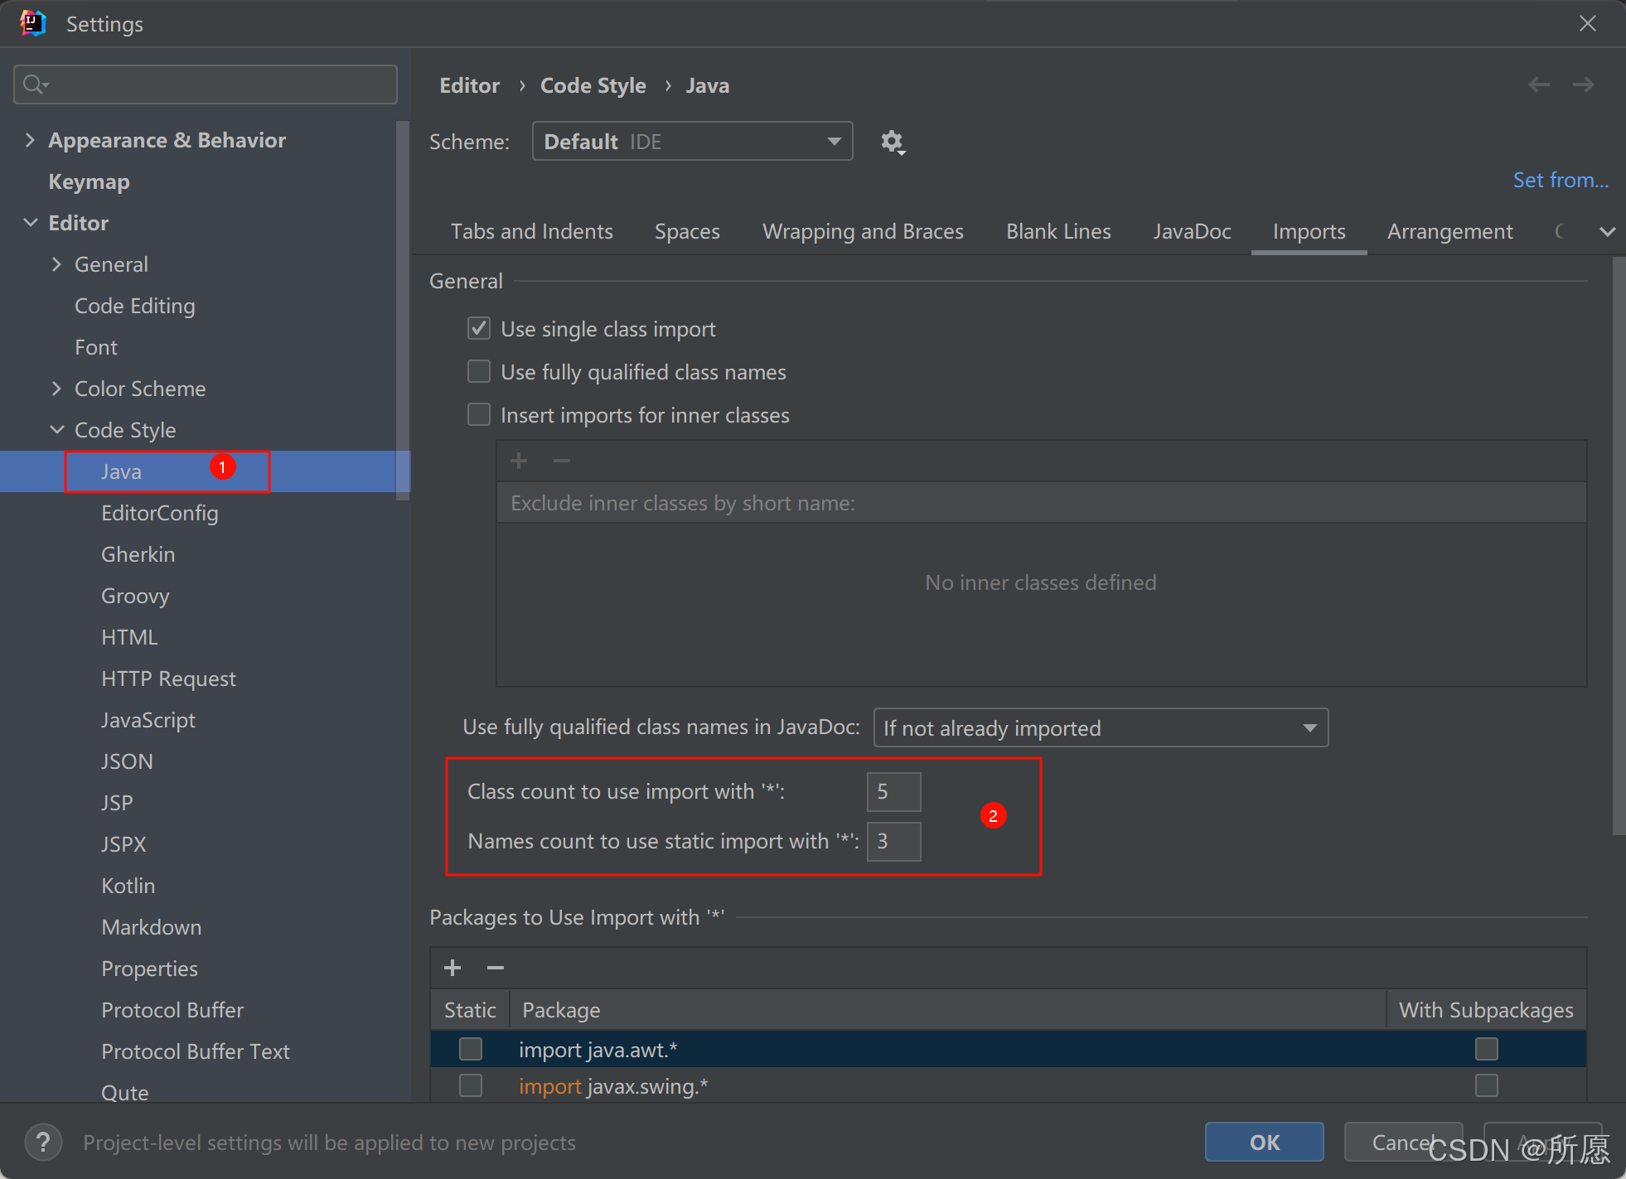Viewport: 1626px width, 1179px height.
Task: Select Groovy code style
Action: (x=135, y=596)
